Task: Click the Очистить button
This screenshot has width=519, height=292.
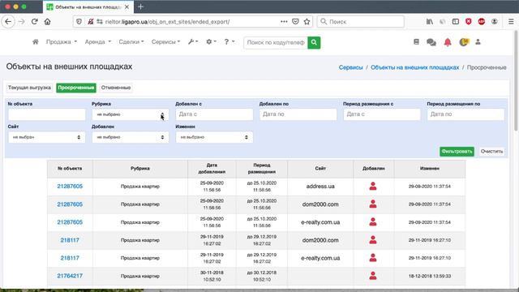Action: point(492,152)
